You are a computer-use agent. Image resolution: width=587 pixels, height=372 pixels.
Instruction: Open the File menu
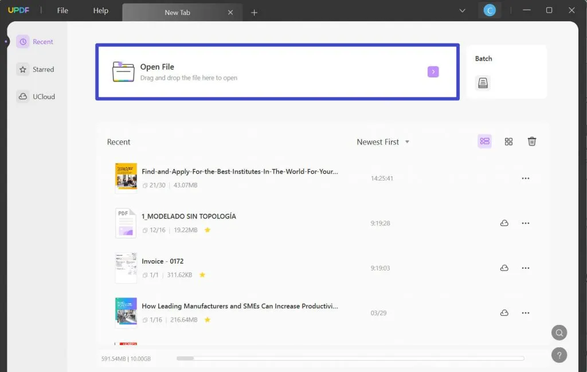[62, 10]
